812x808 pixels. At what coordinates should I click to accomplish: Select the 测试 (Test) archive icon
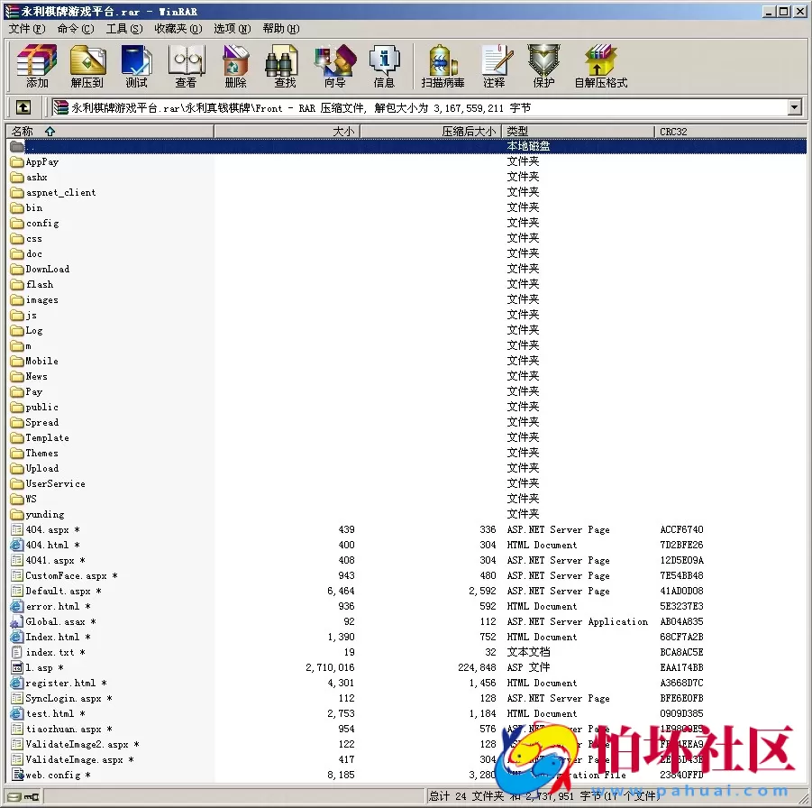click(136, 66)
